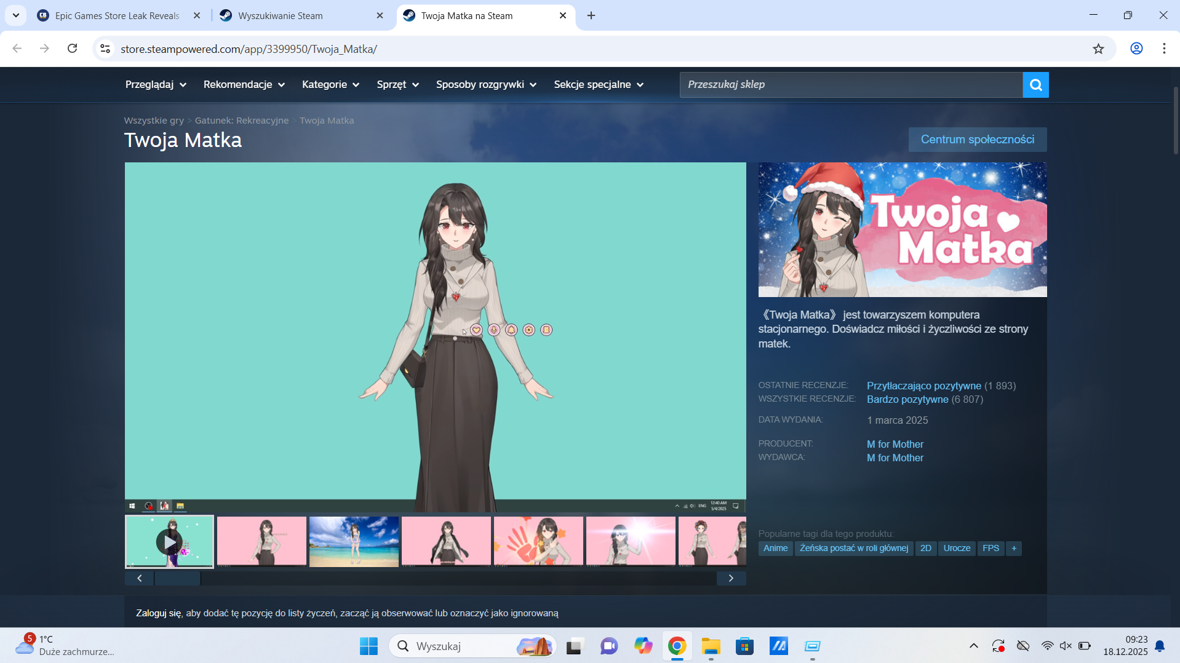Open the Chrome profile icon
The width and height of the screenshot is (1180, 663).
pos(1136,49)
